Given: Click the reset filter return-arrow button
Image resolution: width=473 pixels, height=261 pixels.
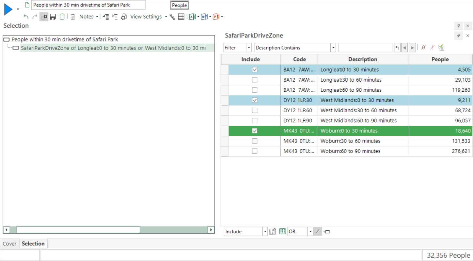Looking at the screenshot, I should click(x=397, y=48).
